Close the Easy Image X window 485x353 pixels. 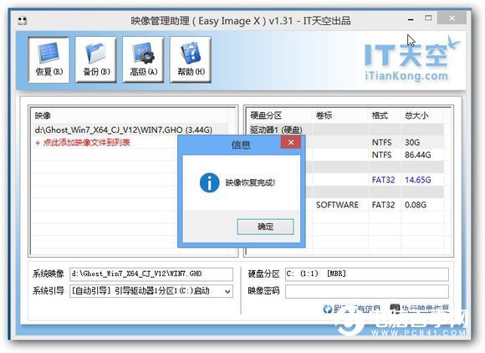tap(452, 18)
